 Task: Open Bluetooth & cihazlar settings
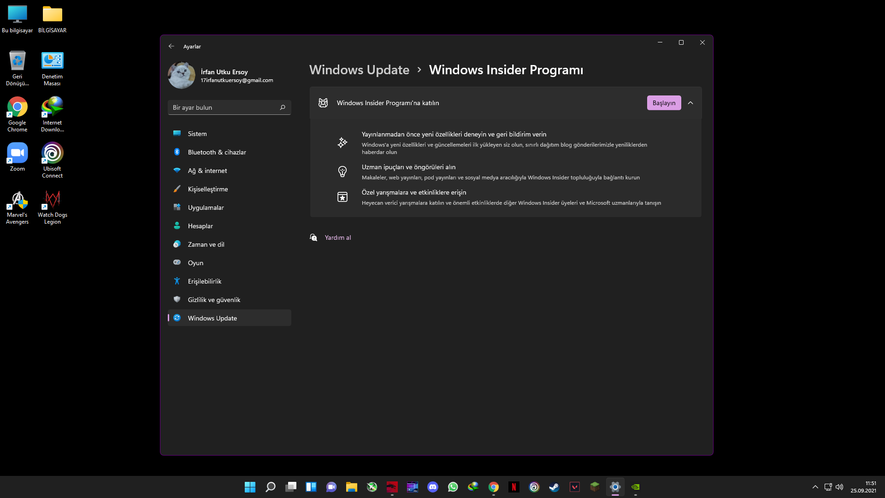217,152
